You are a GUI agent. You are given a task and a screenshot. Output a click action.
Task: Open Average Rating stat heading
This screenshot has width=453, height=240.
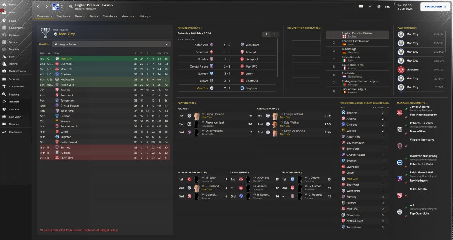268,109
